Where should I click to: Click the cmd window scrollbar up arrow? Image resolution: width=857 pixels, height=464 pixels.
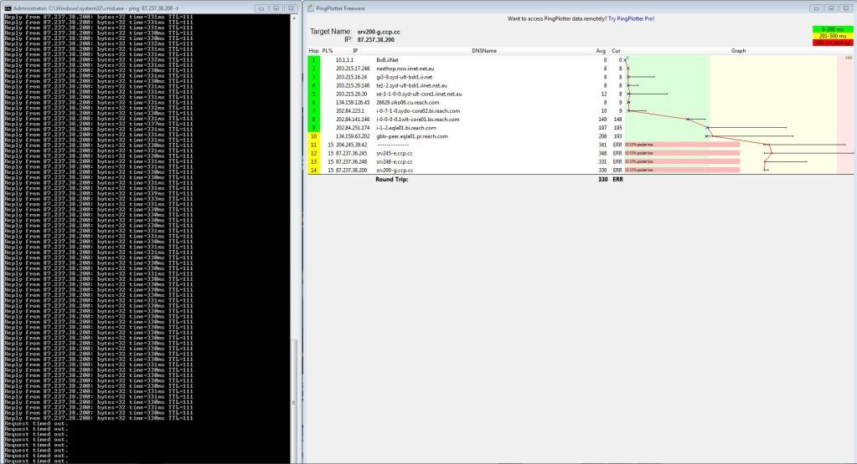pyautogui.click(x=294, y=18)
